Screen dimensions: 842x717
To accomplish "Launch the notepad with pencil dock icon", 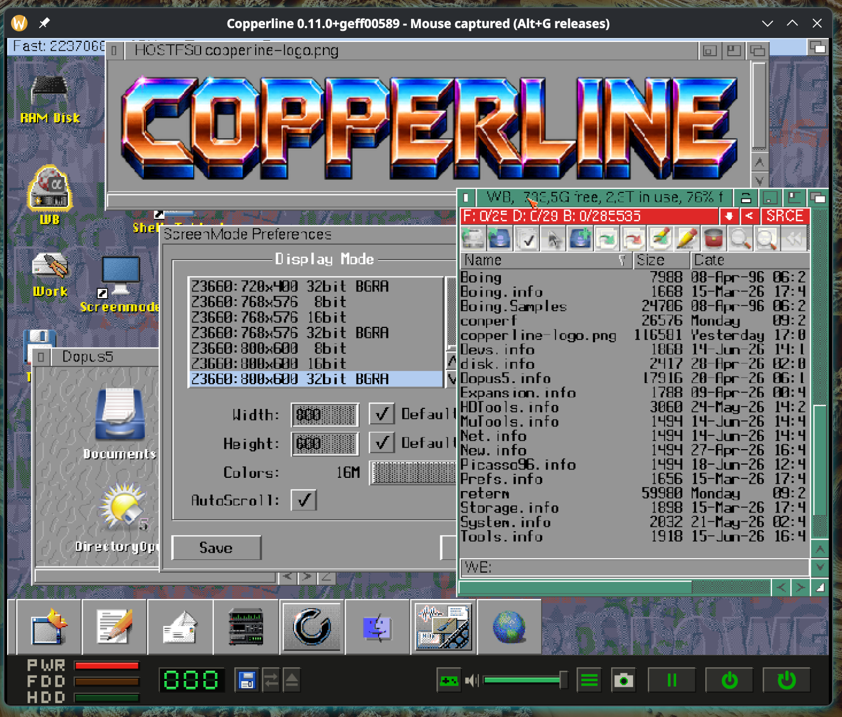I will pyautogui.click(x=114, y=627).
